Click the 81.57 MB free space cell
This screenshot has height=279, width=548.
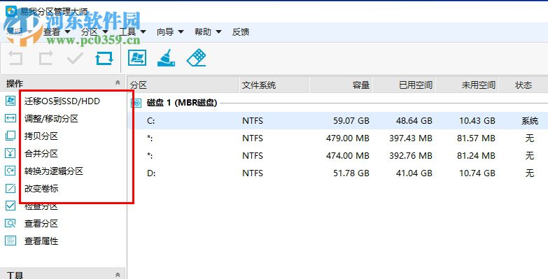click(x=476, y=138)
